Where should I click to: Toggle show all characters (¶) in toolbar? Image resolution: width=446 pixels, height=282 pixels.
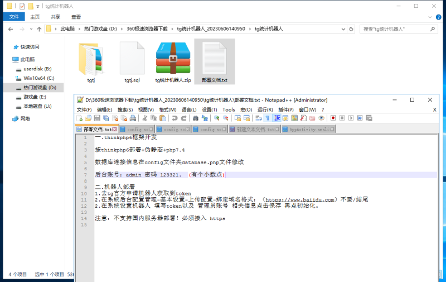pyautogui.click(x=267, y=118)
